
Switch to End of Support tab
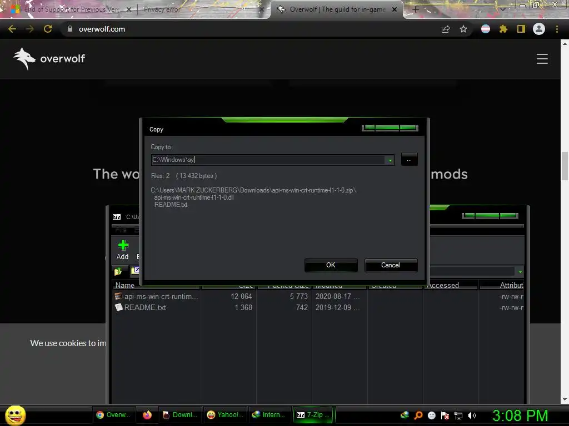point(71,9)
